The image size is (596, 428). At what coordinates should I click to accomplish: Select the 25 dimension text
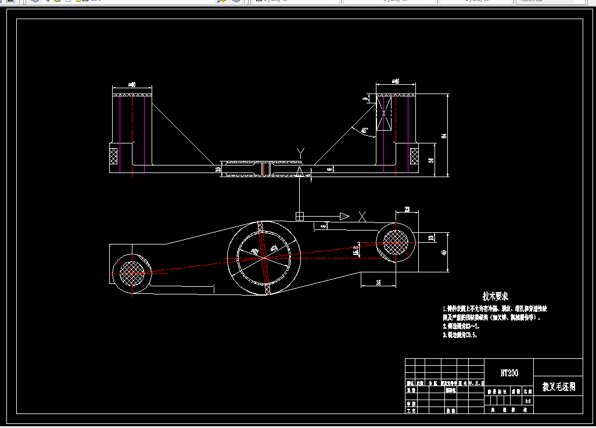407,210
